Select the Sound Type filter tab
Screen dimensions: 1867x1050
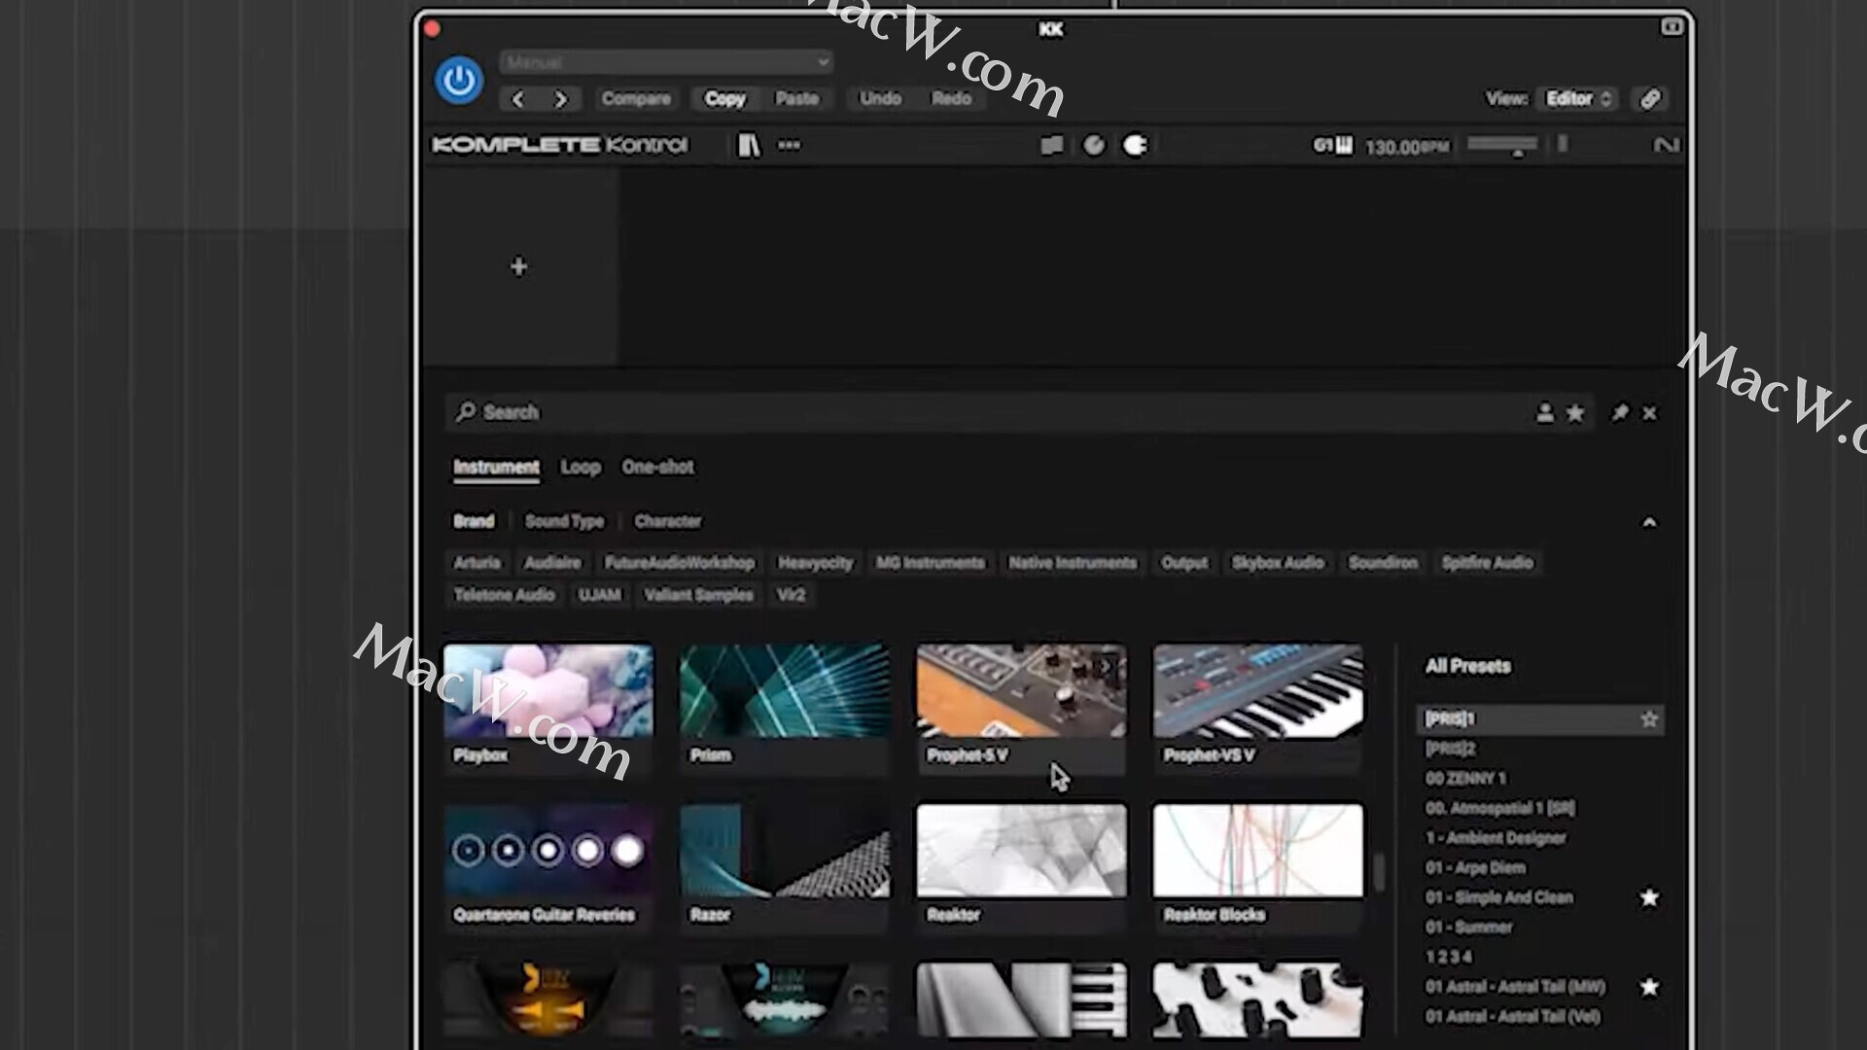(564, 521)
